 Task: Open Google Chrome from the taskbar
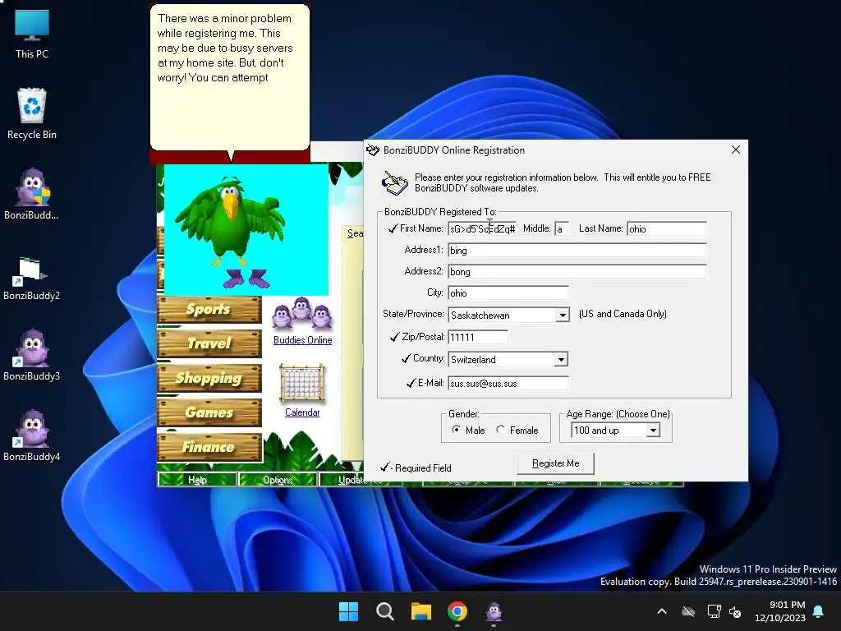[457, 611]
